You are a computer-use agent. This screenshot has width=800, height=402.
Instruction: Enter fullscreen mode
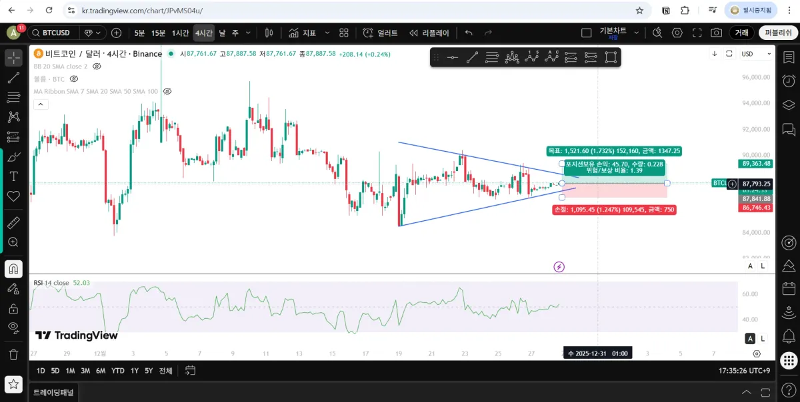click(697, 33)
